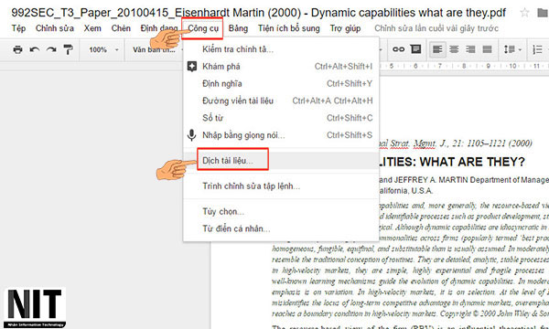Open Từ điển cá nhân
549x329 pixels.
click(x=281, y=228)
